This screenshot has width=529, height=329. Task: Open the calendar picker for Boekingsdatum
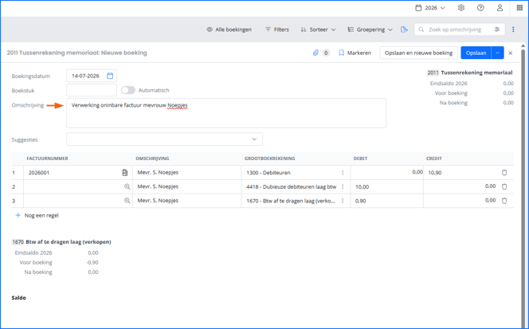coord(110,76)
